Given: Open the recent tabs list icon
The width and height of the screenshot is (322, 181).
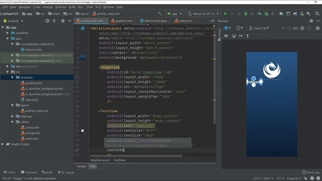Looking at the screenshot, I should click(212, 21).
